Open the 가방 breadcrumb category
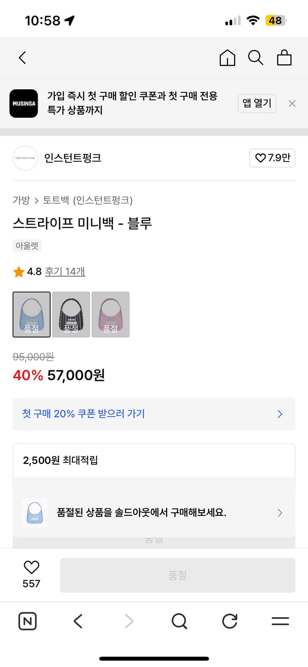The width and height of the screenshot is (308, 667). coord(19,201)
